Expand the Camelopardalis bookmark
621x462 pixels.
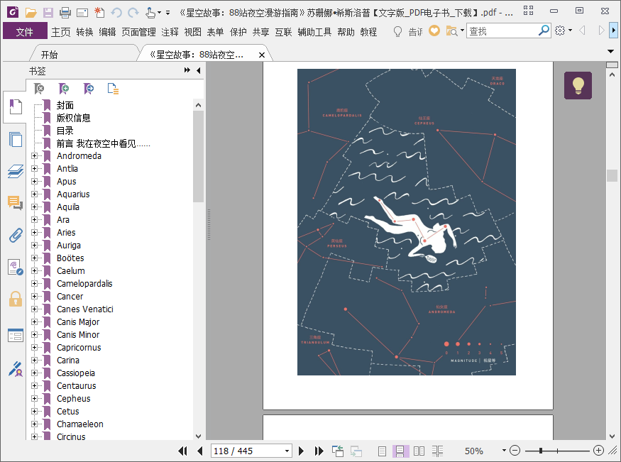(35, 283)
